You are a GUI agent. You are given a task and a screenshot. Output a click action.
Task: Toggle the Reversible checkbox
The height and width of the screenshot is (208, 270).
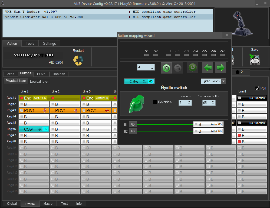coord(155,102)
